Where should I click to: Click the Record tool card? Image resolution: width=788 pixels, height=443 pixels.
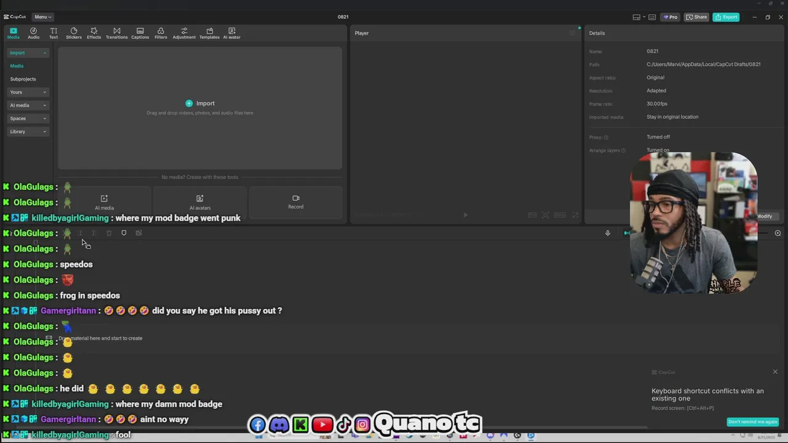tap(295, 202)
